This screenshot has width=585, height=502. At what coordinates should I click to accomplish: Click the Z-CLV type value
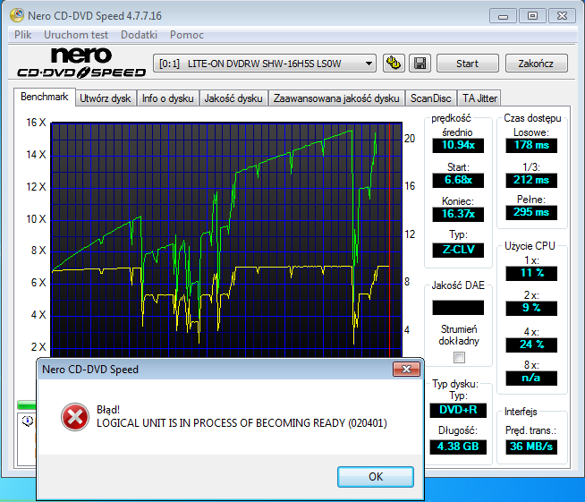click(458, 250)
